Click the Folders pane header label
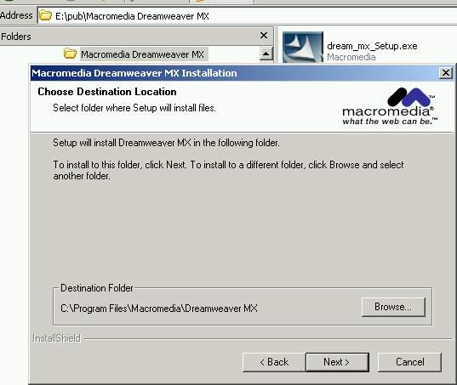 (15, 37)
